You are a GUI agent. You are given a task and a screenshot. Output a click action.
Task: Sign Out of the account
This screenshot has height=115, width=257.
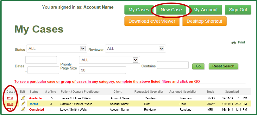click(238, 10)
